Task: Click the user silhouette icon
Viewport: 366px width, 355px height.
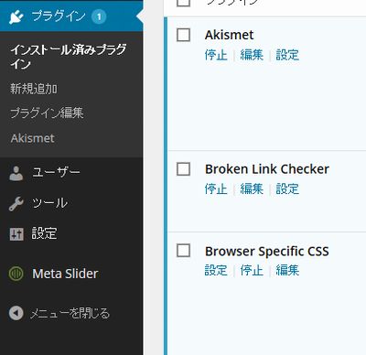Action: pyautogui.click(x=16, y=173)
